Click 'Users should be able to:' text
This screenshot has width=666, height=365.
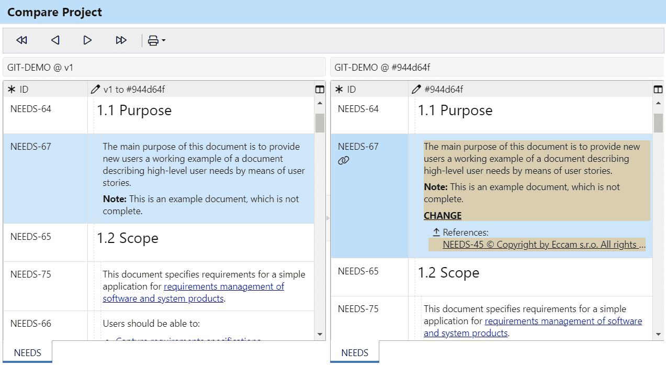pos(151,324)
